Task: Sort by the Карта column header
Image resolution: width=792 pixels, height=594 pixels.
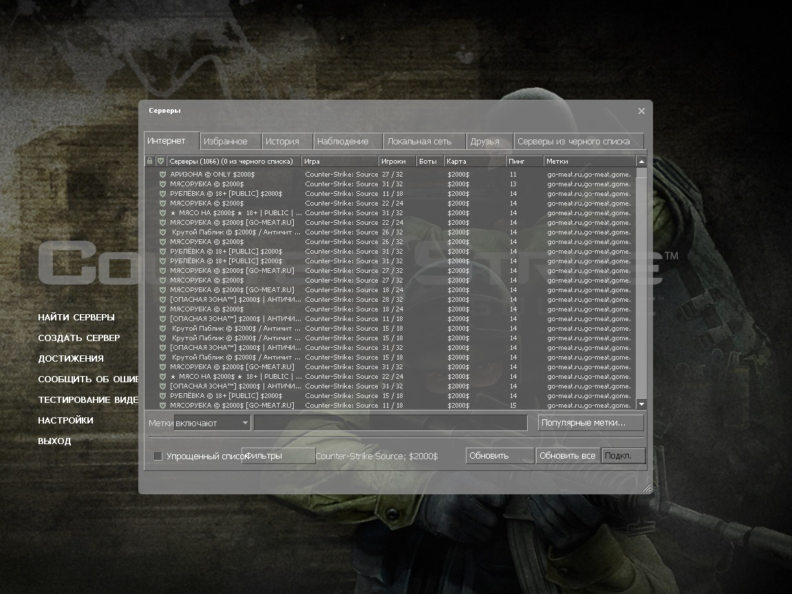Action: point(474,161)
